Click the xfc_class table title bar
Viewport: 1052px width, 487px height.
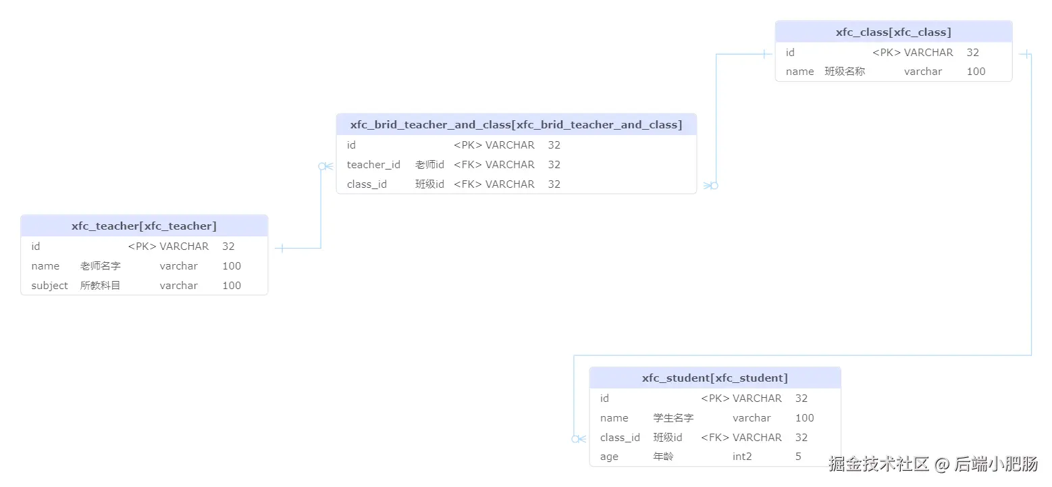click(893, 31)
